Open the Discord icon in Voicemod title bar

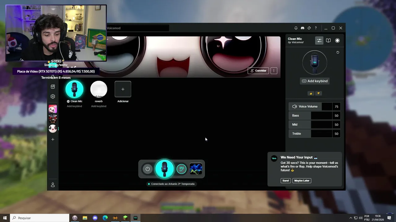pos(303,28)
